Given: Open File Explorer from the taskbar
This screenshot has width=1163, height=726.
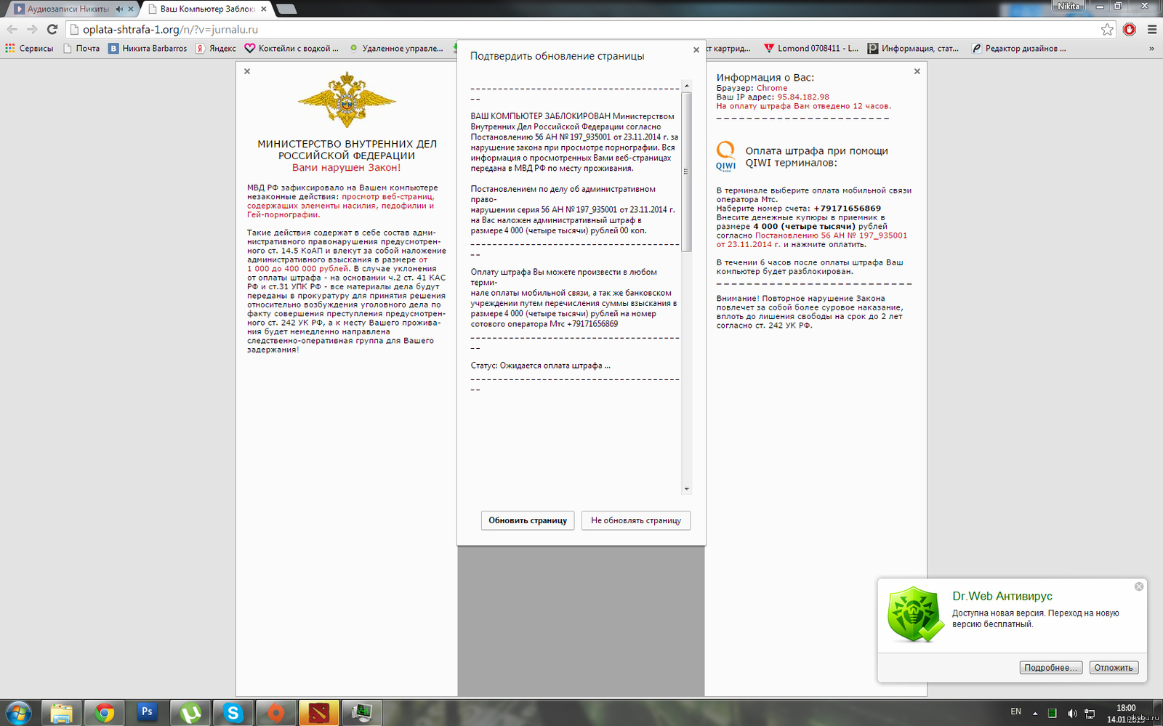Looking at the screenshot, I should tap(61, 713).
